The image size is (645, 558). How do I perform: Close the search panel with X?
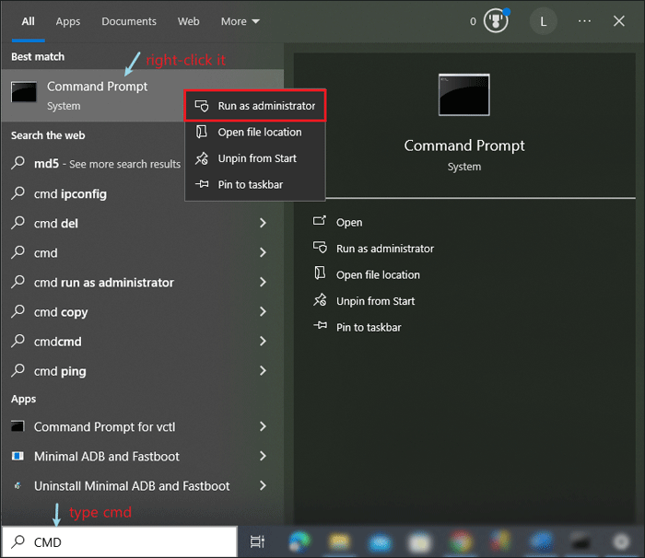(x=618, y=21)
